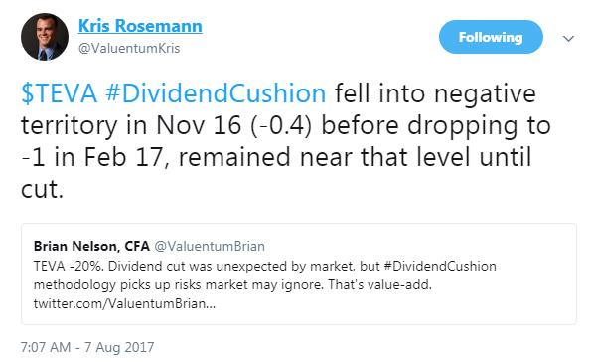The width and height of the screenshot is (592, 362).
Task: Toggle the Following button
Action: pyautogui.click(x=491, y=37)
